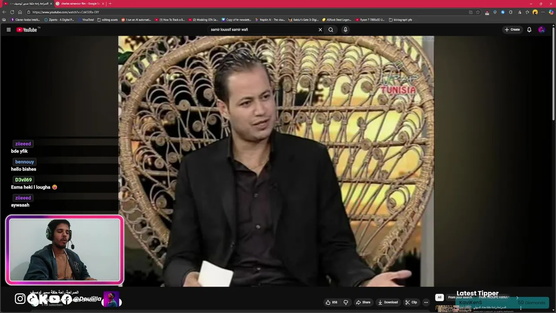The image size is (556, 313).
Task: Select the address bar URL
Action: 66,12
